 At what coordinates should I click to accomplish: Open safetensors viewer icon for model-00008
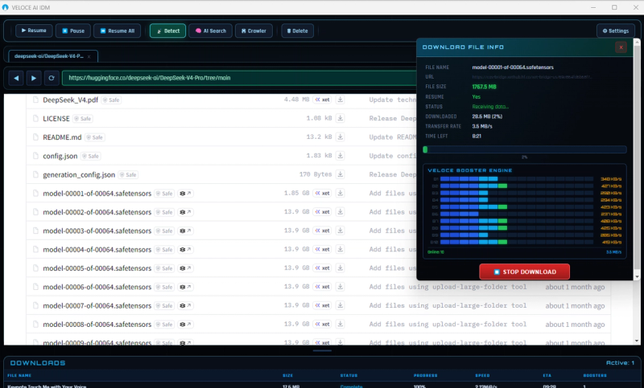(x=185, y=324)
